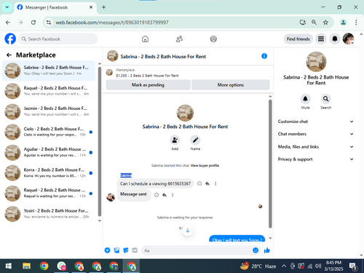Expand Media, files and links section

point(316,146)
